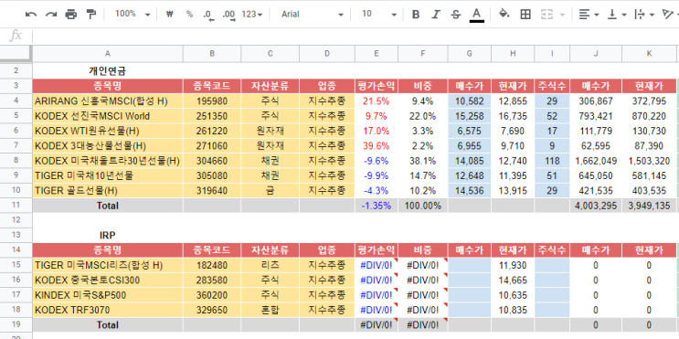Select column K header
Image resolution: width=679 pixels, height=339 pixels.
coord(649,54)
